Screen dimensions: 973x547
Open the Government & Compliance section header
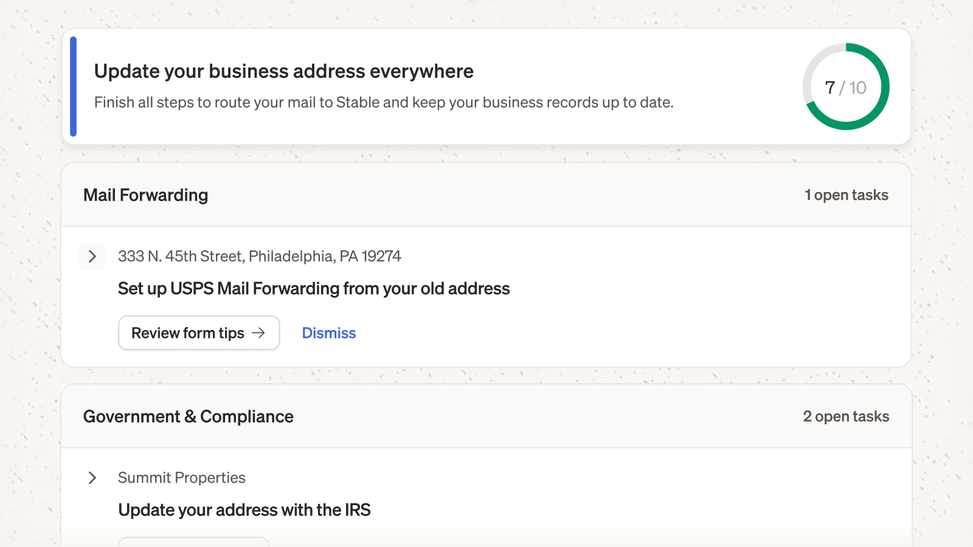click(x=486, y=416)
